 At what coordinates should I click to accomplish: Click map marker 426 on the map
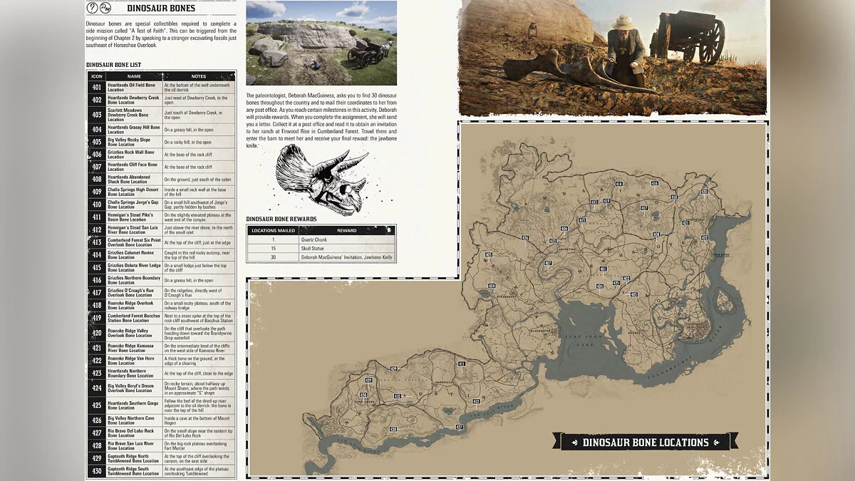[x=525, y=238]
